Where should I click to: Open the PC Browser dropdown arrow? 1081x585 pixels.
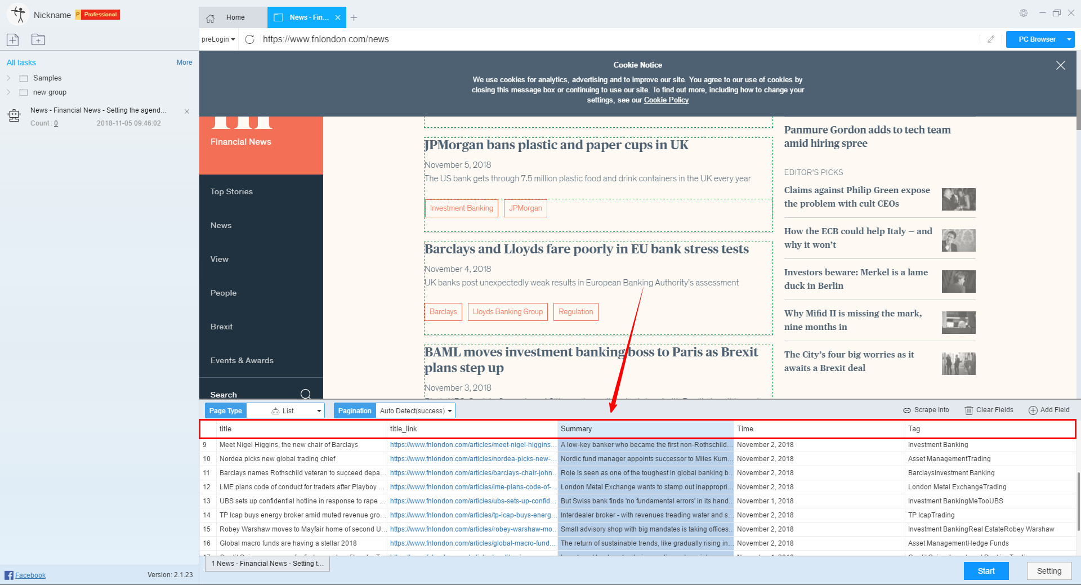click(1069, 39)
